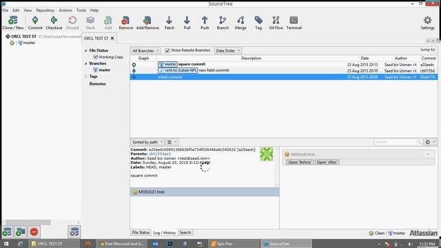
Task: Open the Terminal from the toolbar
Action: 294,23
